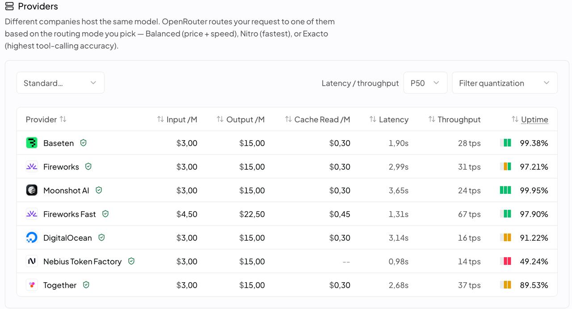Open the Standard routing mode dropdown
This screenshot has width=572, height=309.
60,83
